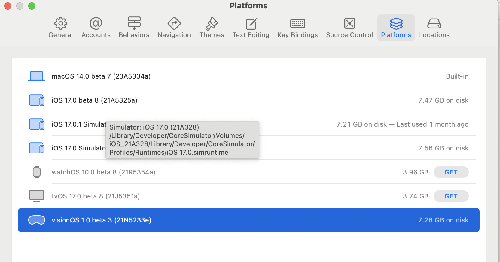Close the Platforms settings window
Image resolution: width=500 pixels, height=262 pixels.
click(8, 6)
